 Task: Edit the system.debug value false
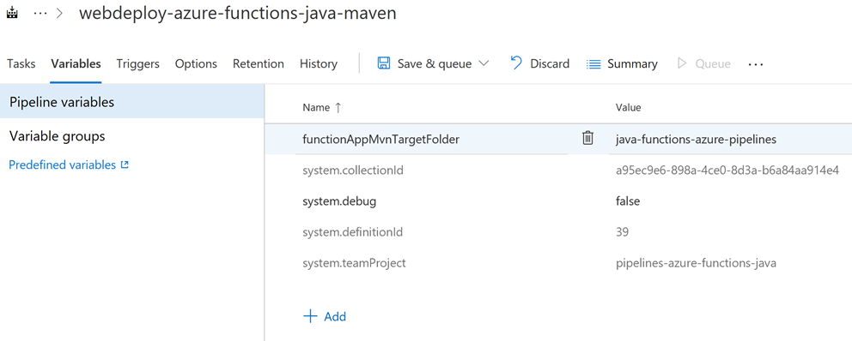click(x=628, y=201)
